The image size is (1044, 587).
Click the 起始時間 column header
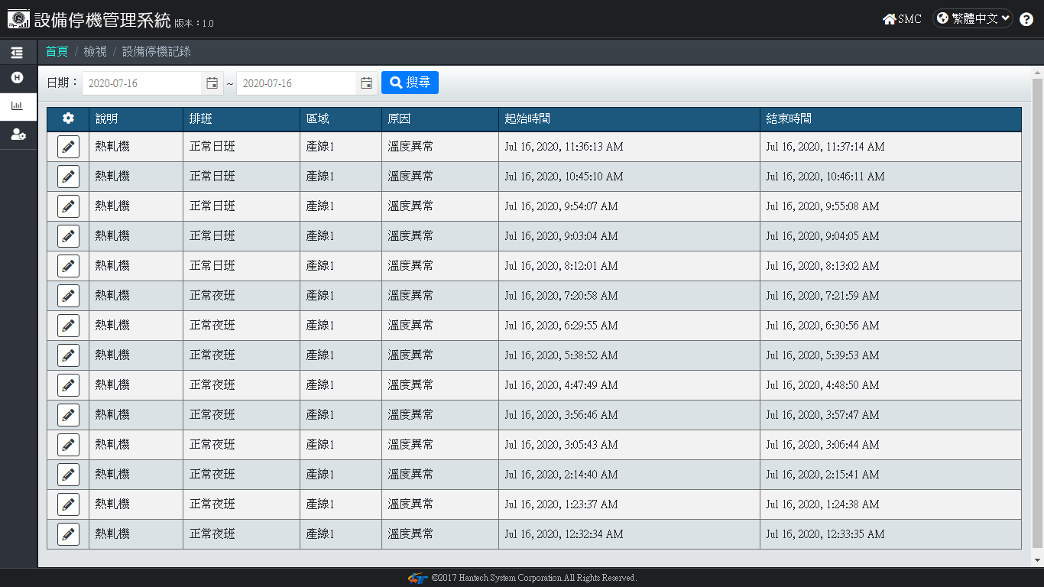pyautogui.click(x=527, y=118)
